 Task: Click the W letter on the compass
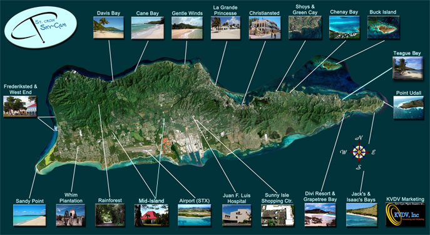point(344,152)
